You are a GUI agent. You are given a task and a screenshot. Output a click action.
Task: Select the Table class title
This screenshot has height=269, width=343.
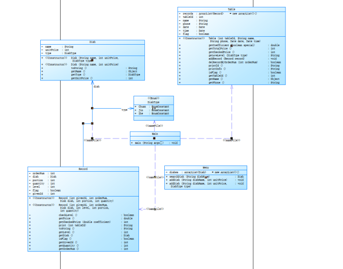[x=231, y=9]
